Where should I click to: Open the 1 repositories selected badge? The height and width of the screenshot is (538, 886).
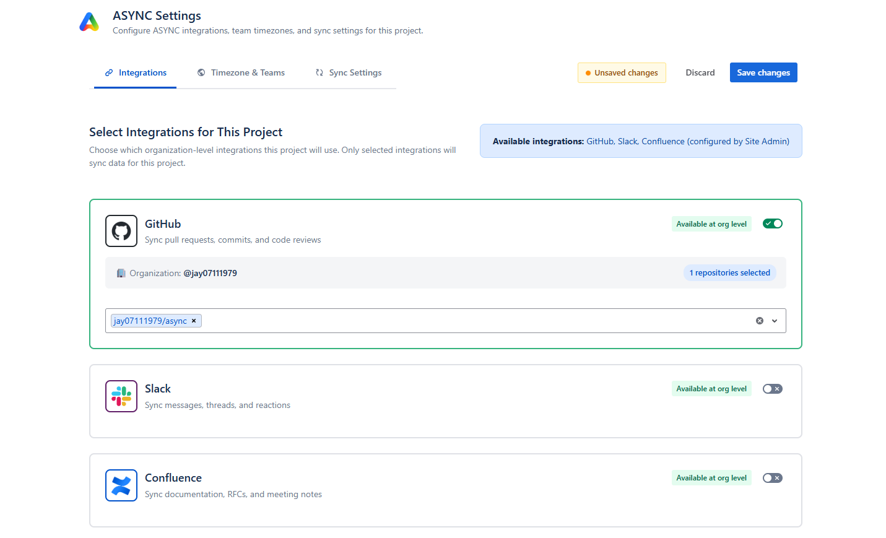(x=730, y=272)
